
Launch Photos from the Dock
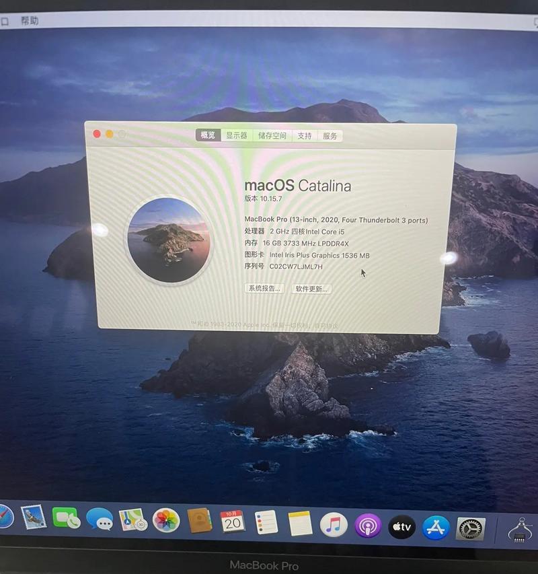pyautogui.click(x=166, y=520)
